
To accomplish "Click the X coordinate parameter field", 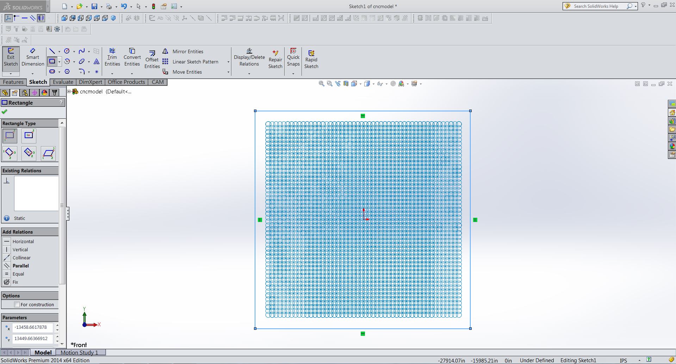I will pos(32,327).
